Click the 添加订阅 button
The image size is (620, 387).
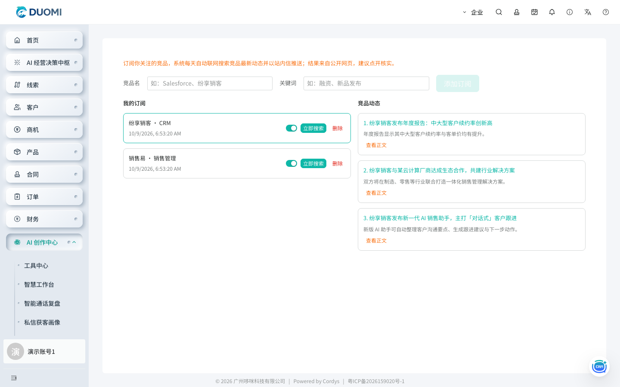click(458, 83)
